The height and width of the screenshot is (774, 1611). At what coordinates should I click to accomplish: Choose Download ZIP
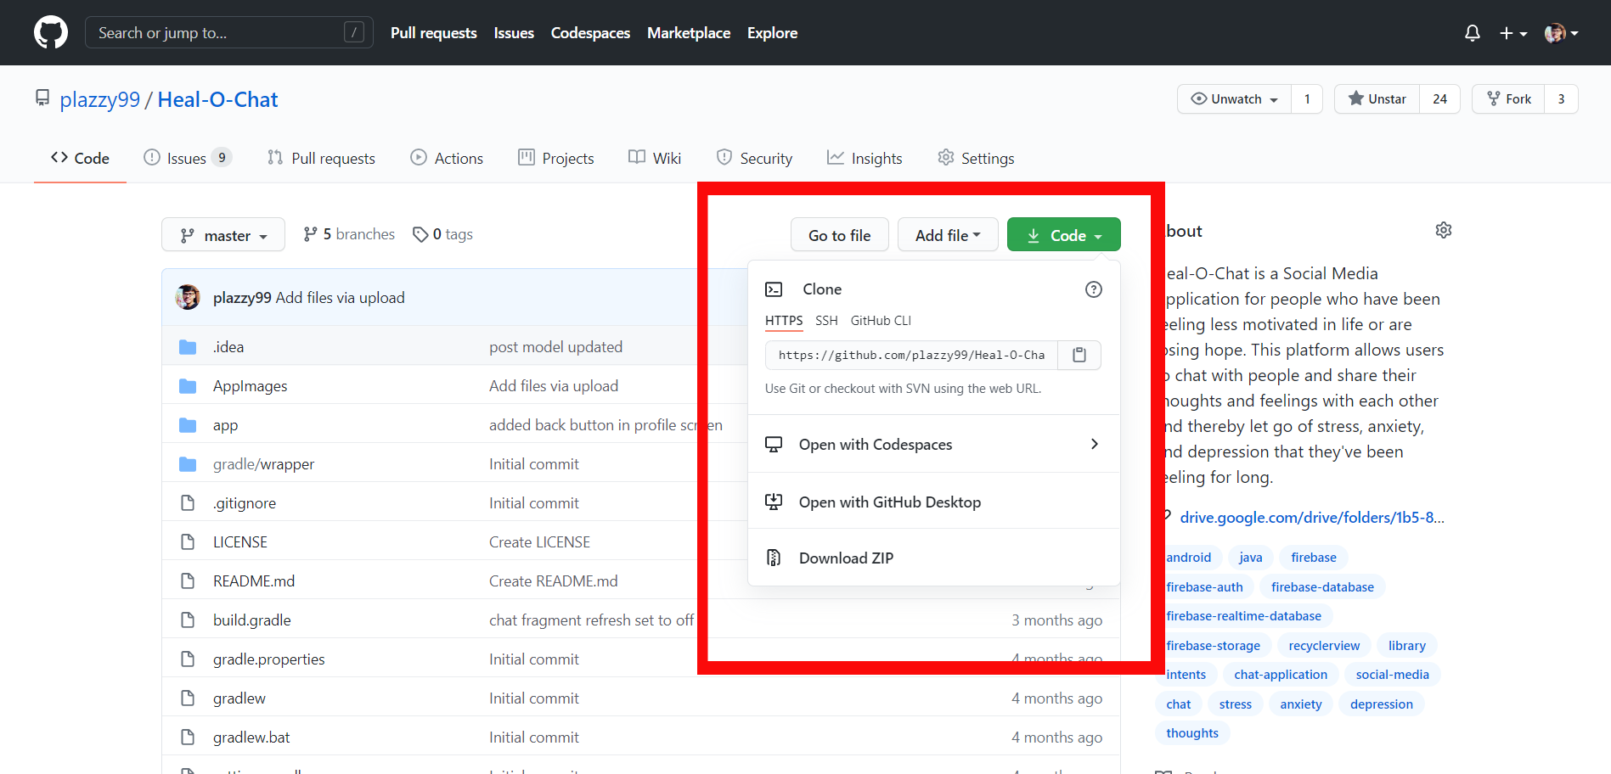pos(934,558)
